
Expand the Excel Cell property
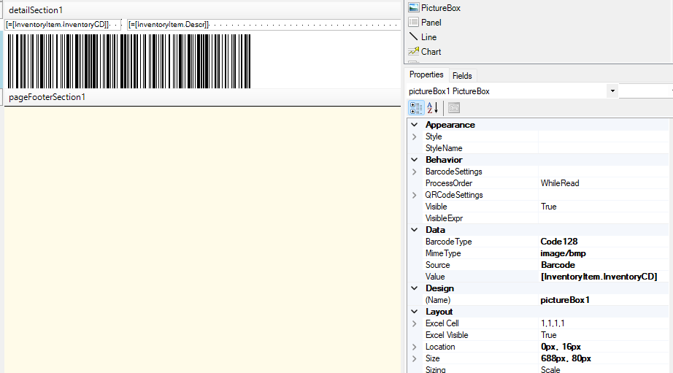pyautogui.click(x=414, y=323)
